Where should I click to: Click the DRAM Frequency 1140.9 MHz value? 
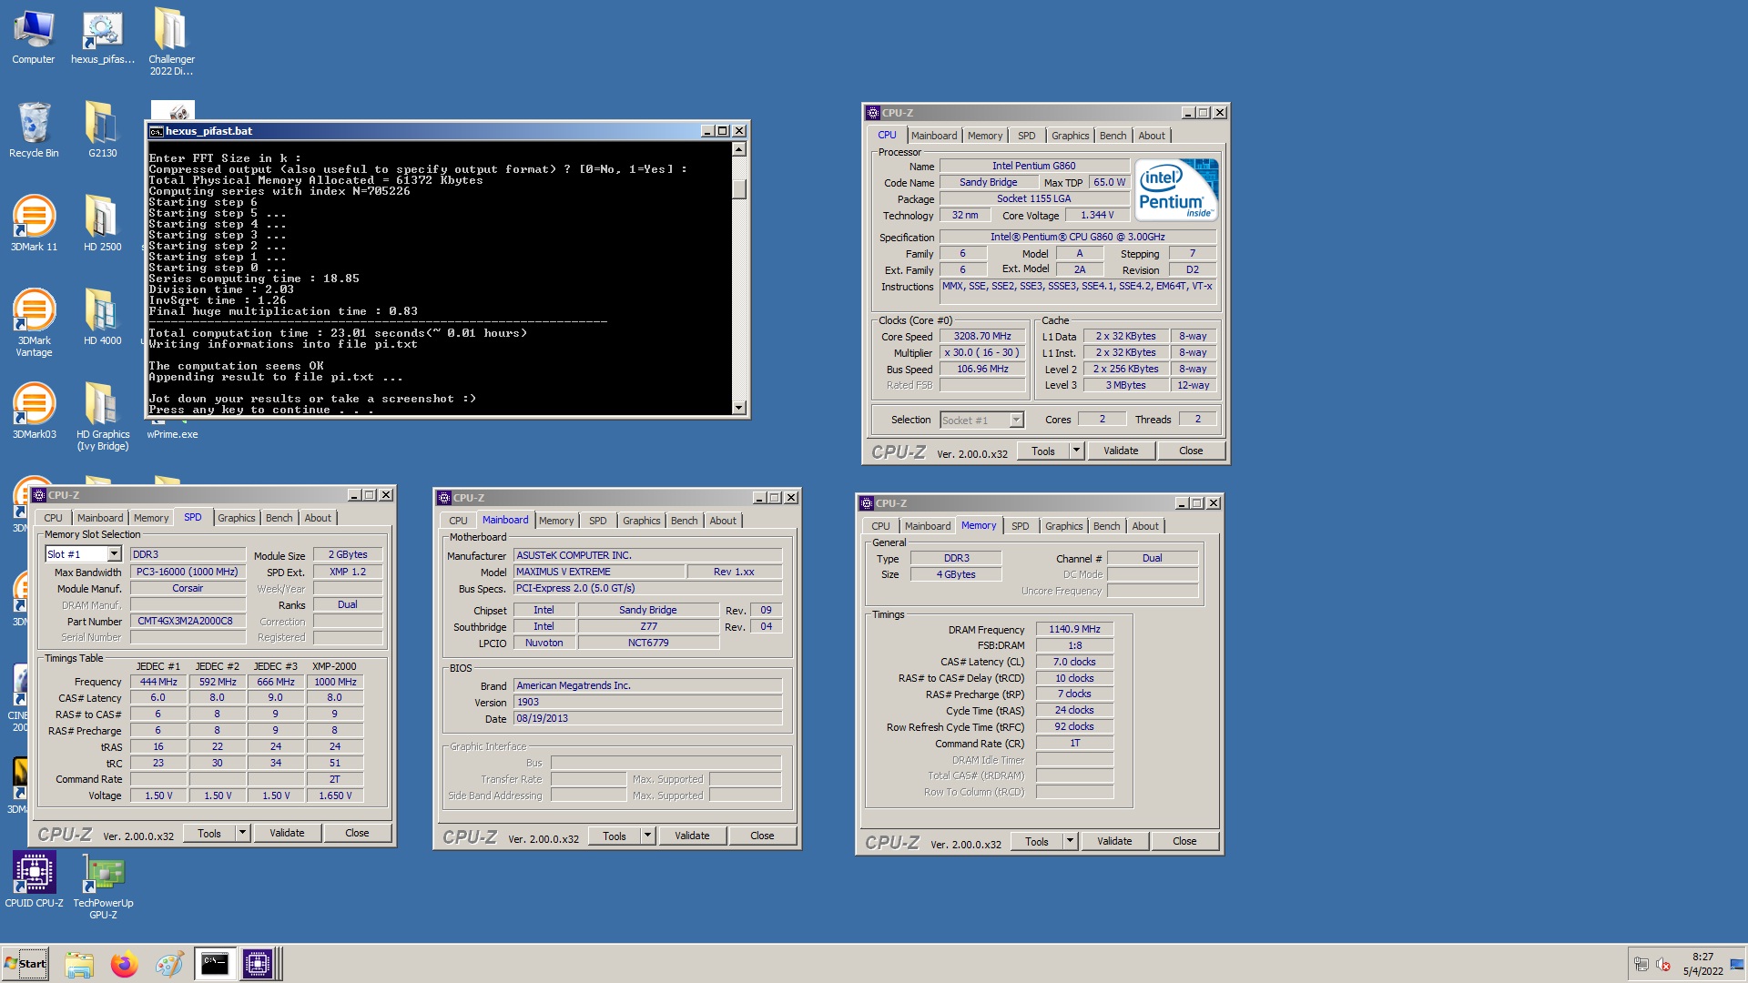coord(1074,630)
